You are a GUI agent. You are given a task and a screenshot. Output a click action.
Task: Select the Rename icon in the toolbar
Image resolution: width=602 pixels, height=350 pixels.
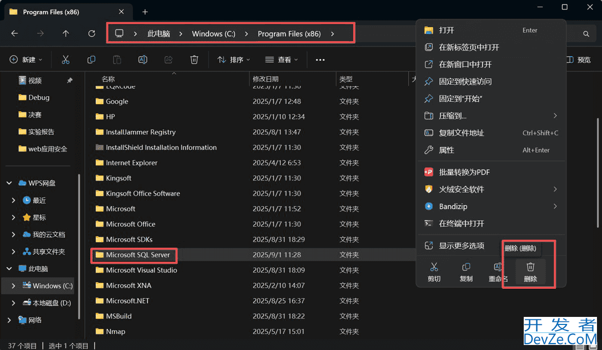pos(142,59)
